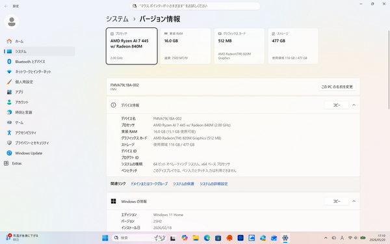The height and width of the screenshot is (244, 390).
Task: Click the Wi-Fi network tray icon
Action: [x=350, y=238]
